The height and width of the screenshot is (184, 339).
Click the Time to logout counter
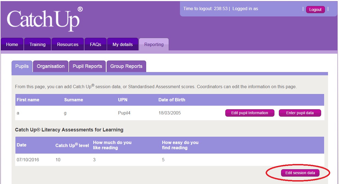pos(205,9)
